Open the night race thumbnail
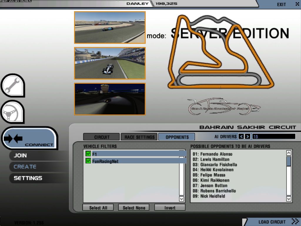This screenshot has width=301, height=226. 110,99
